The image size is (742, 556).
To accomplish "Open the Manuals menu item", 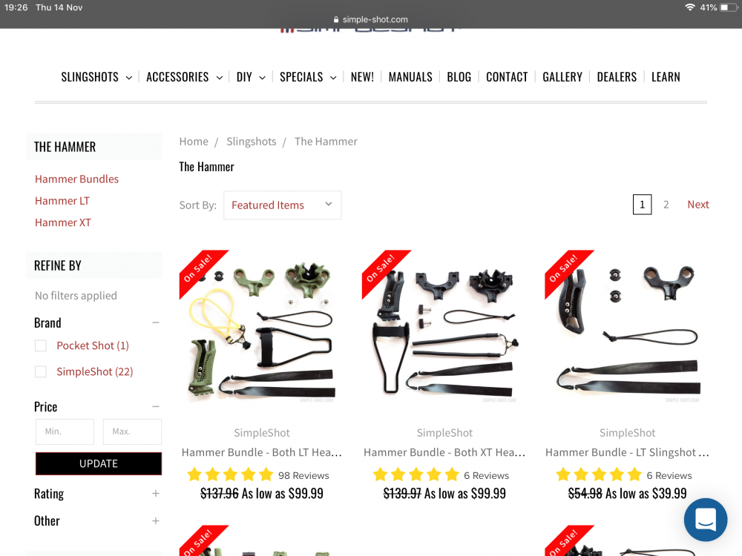I will tap(410, 77).
